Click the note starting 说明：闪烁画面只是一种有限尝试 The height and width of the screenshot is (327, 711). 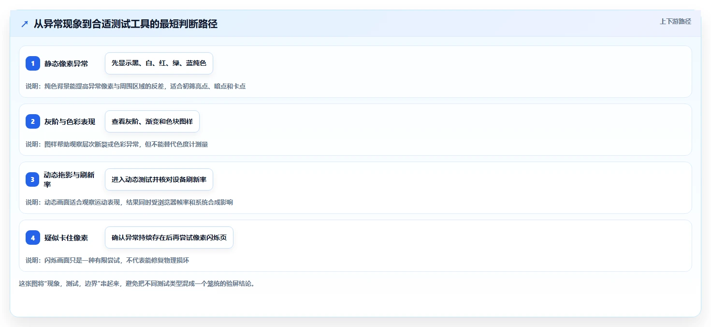tap(107, 260)
